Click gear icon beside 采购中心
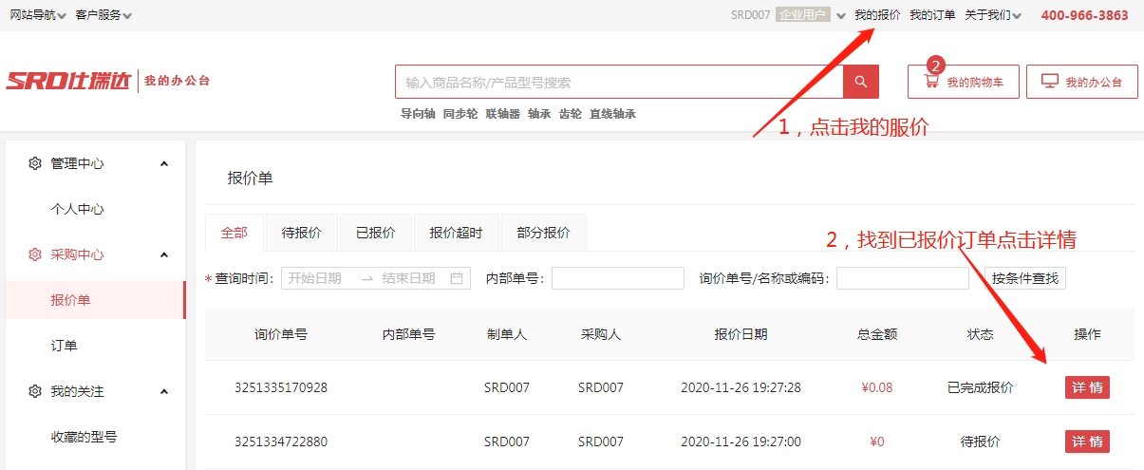 pos(35,254)
